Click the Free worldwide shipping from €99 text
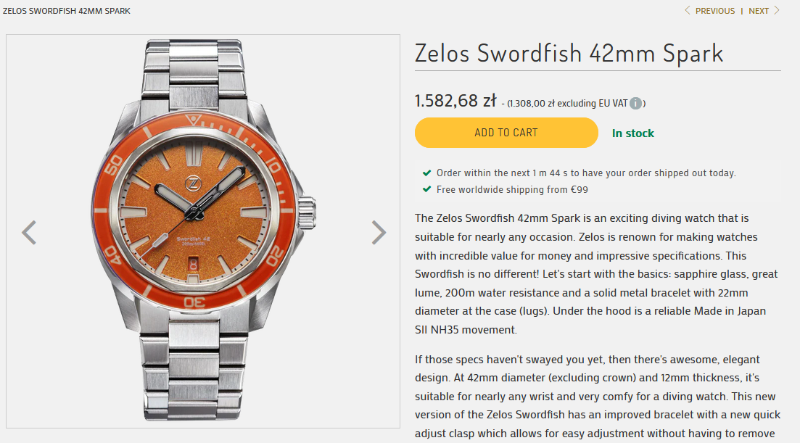 coord(512,190)
